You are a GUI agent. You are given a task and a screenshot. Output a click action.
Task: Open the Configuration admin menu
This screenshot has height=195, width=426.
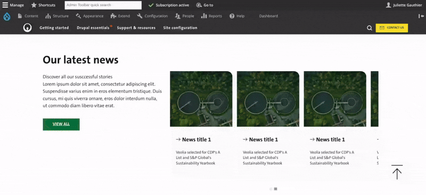pos(152,16)
